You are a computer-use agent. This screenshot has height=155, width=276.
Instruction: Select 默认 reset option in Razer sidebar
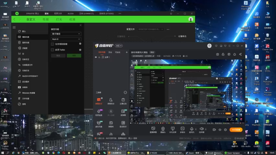coord(24,31)
